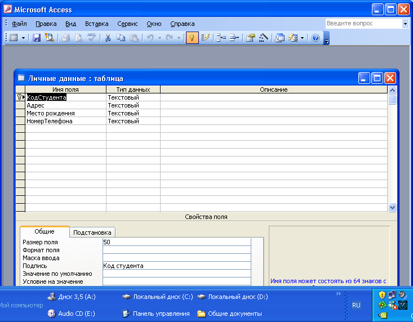Save the table with floppy icon
413x322 pixels.
pos(37,38)
